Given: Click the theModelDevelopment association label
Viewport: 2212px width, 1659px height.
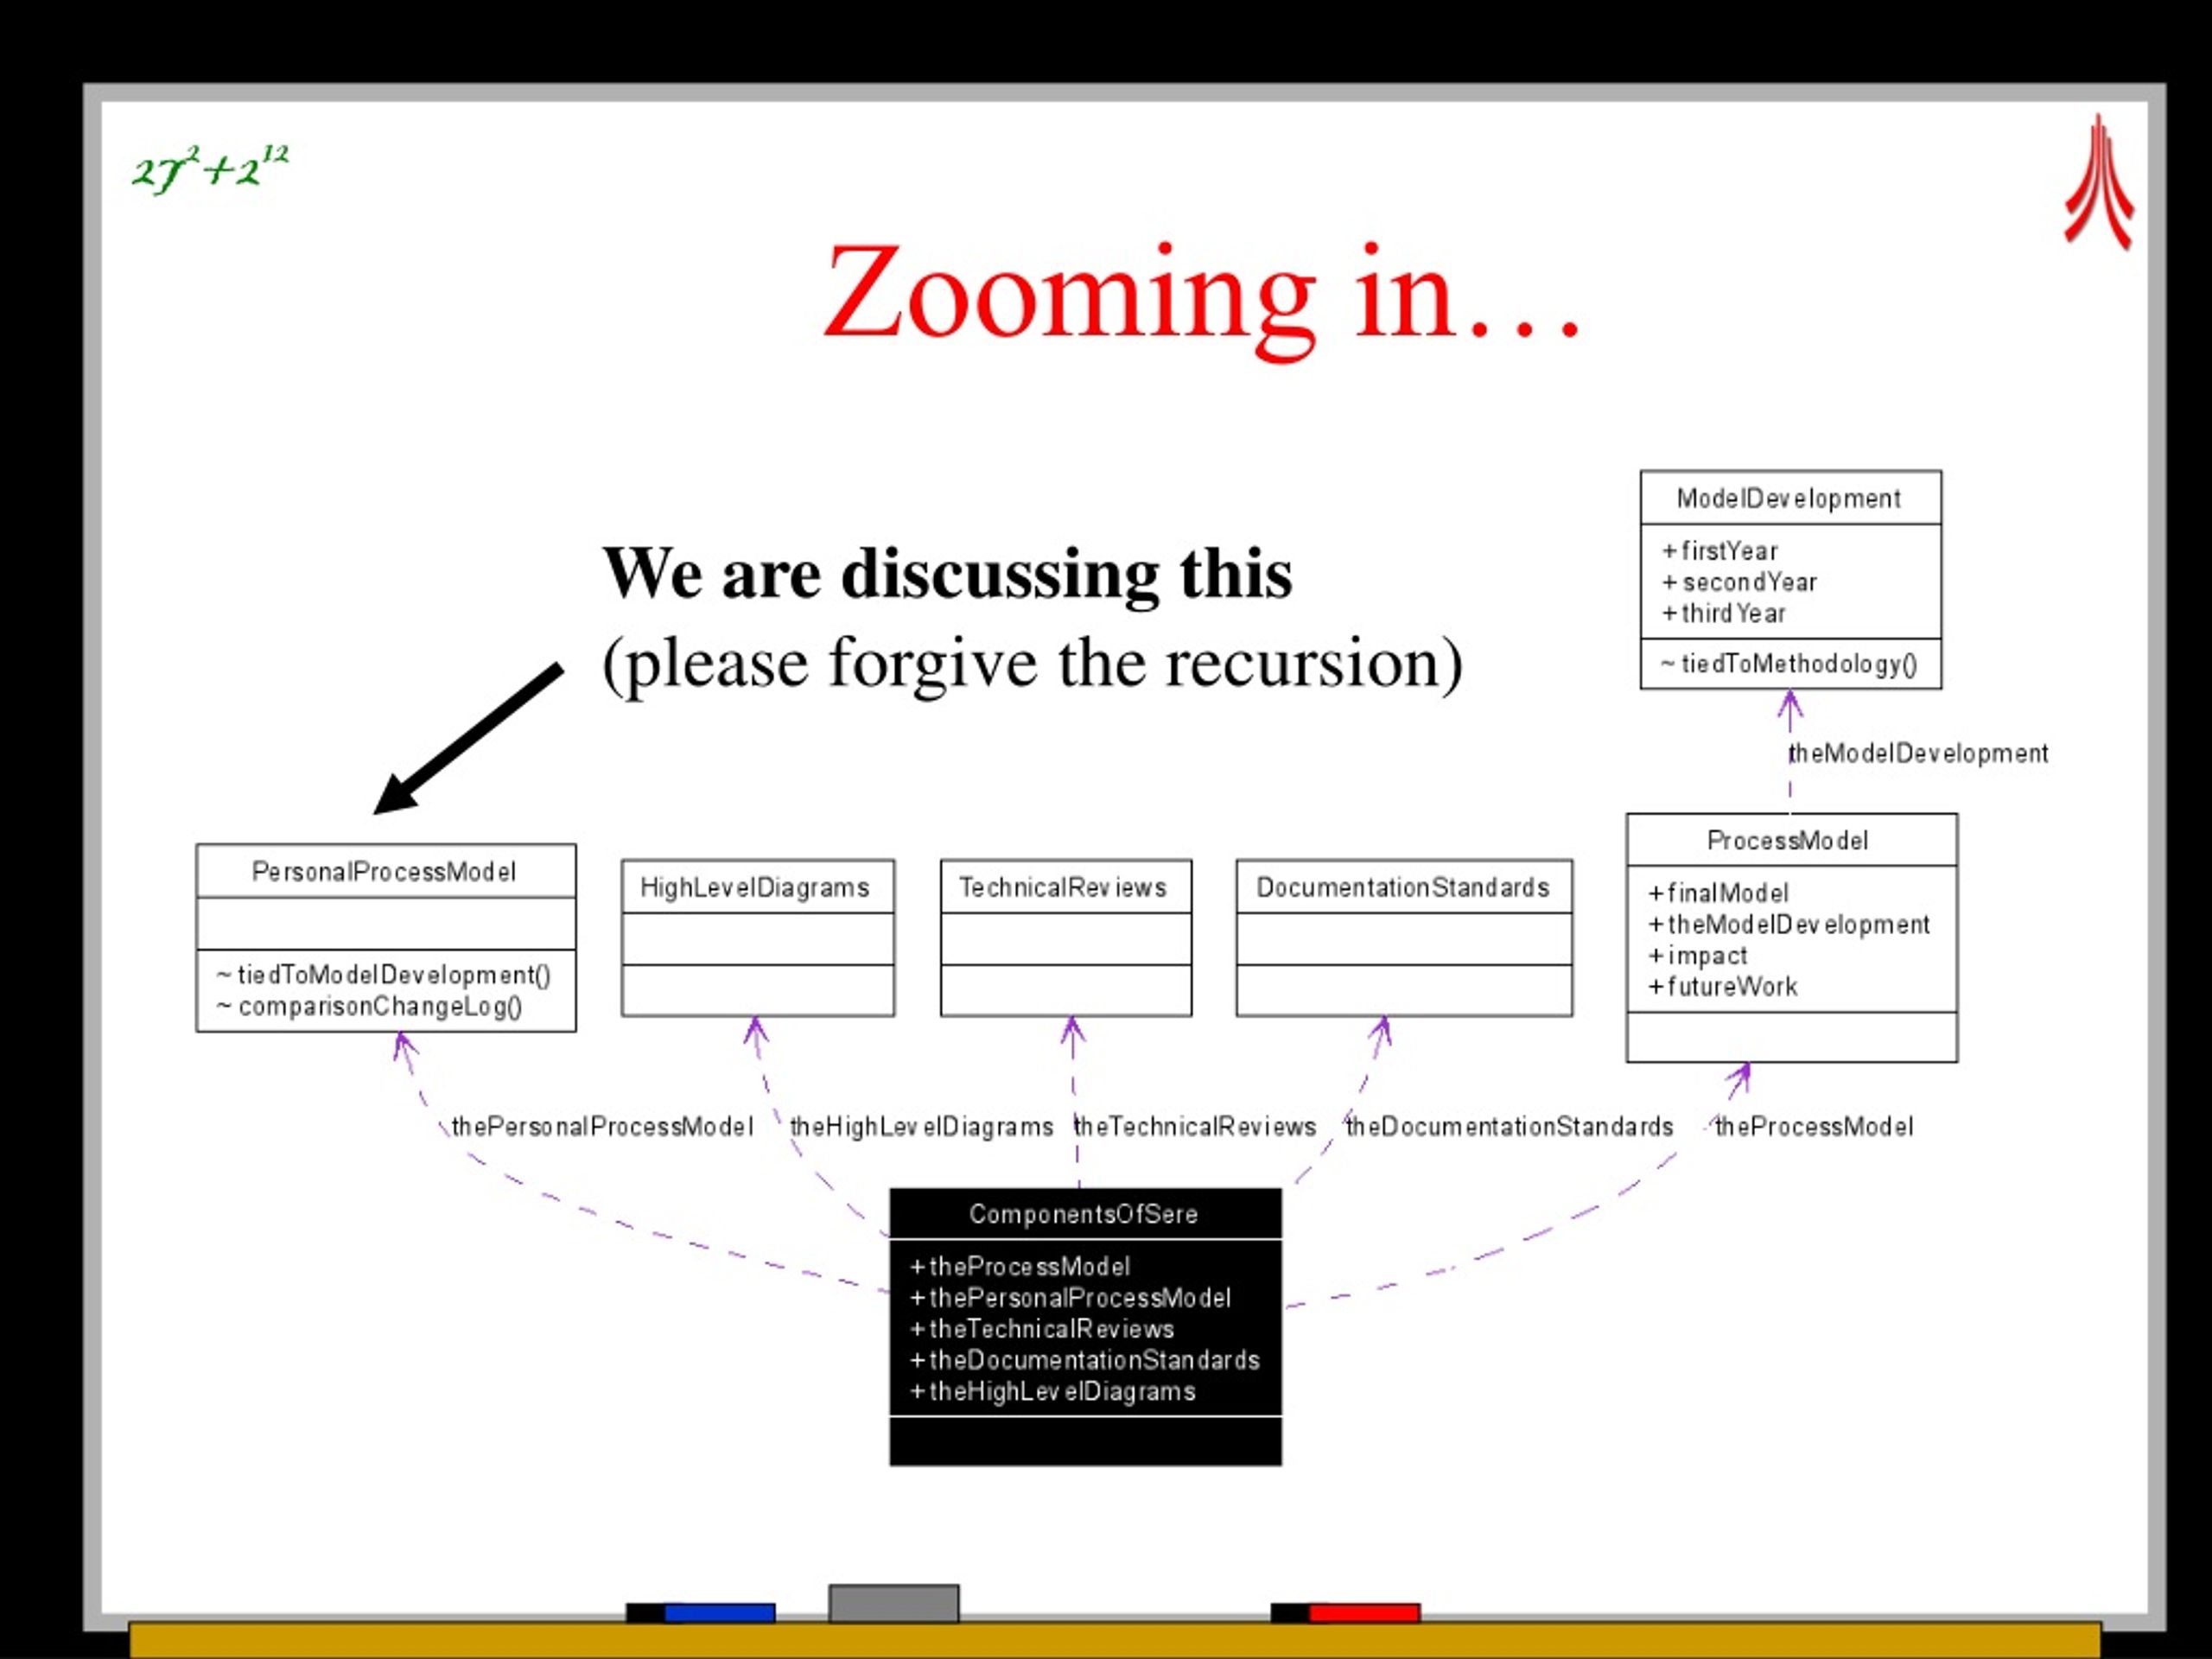Looking at the screenshot, I should (x=1918, y=753).
